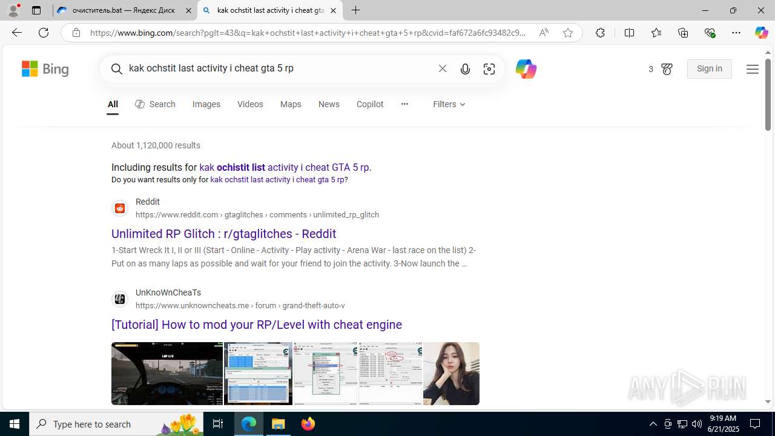Screen dimensions: 775x436
Task: Search only for original query link
Action: (277, 180)
